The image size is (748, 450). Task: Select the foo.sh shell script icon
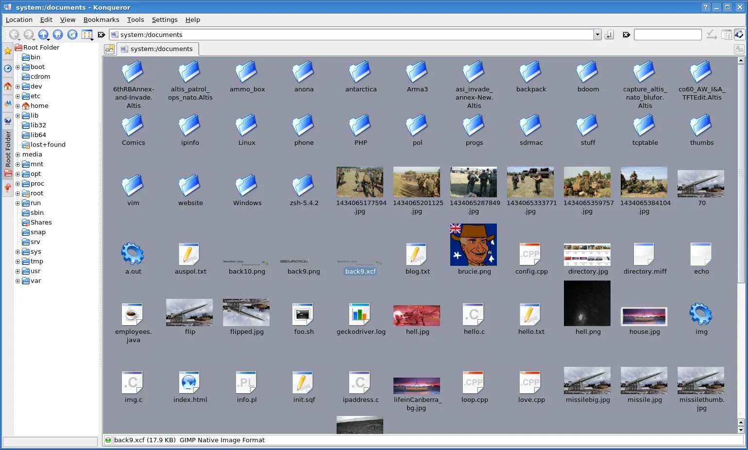303,314
